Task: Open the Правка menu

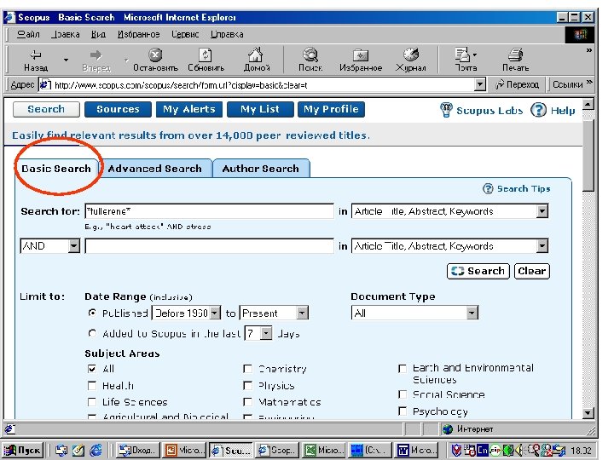Action: pos(66,34)
